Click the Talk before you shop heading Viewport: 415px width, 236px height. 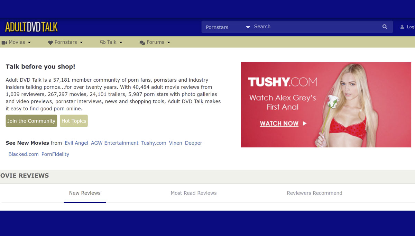(x=40, y=67)
